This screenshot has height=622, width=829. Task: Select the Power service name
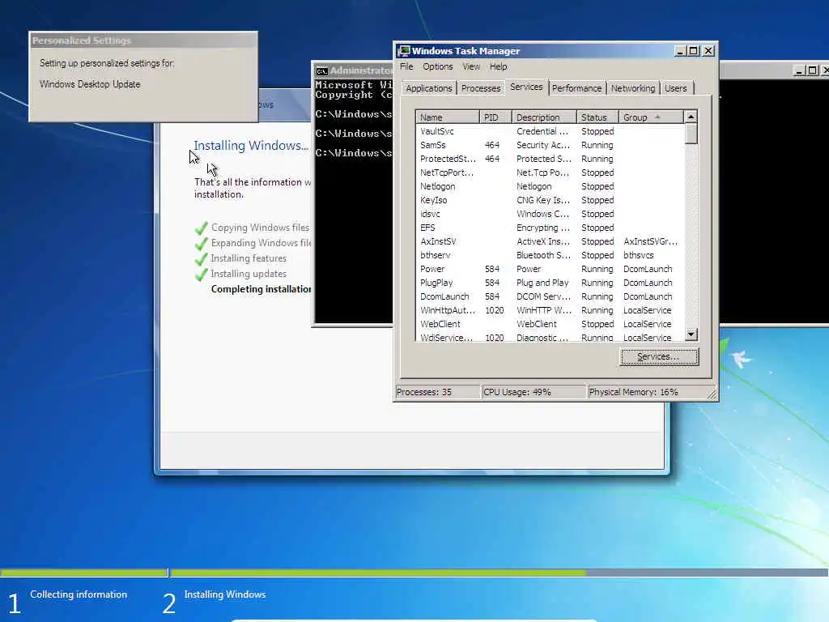[x=432, y=269]
